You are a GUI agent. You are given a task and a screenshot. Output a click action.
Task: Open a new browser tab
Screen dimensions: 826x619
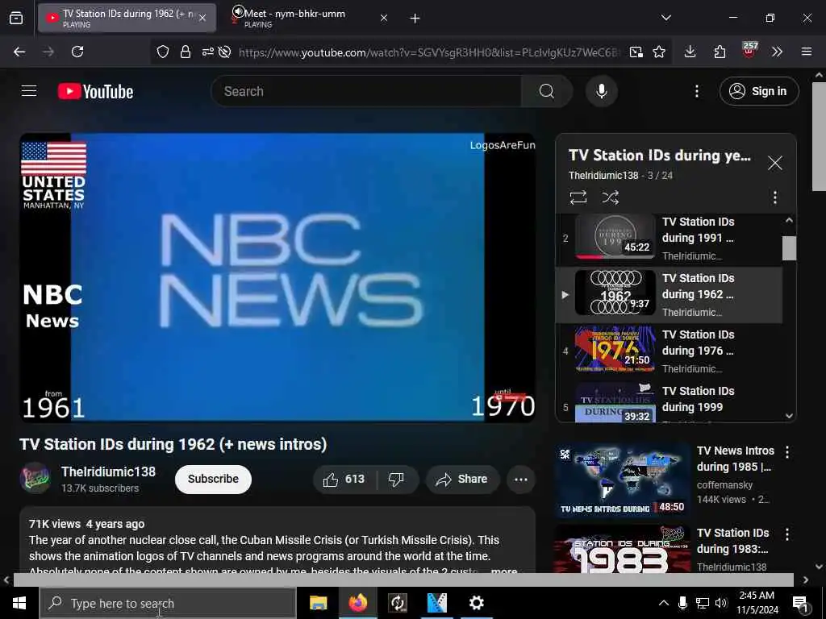pyautogui.click(x=415, y=19)
